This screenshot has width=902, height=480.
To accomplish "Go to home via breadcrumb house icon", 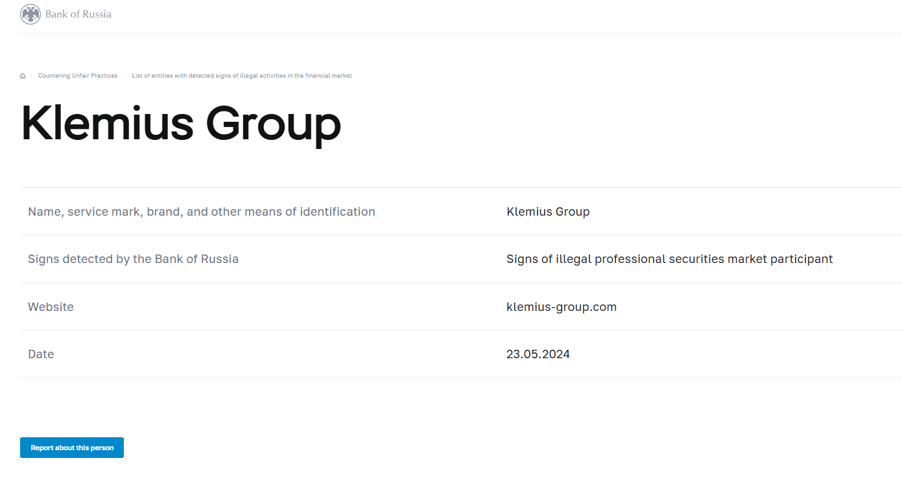I will coord(23,76).
